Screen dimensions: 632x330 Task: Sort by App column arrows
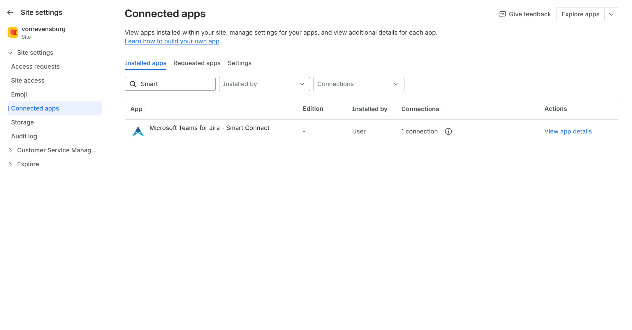(x=145, y=109)
